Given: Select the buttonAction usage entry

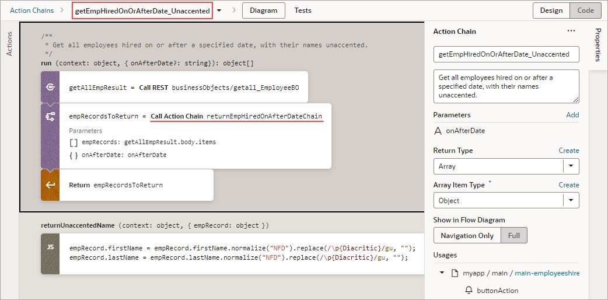Looking at the screenshot, I should click(499, 290).
